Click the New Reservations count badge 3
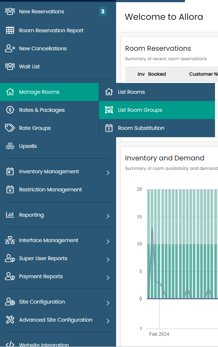Screen dimensions: 218x347 (103, 12)
